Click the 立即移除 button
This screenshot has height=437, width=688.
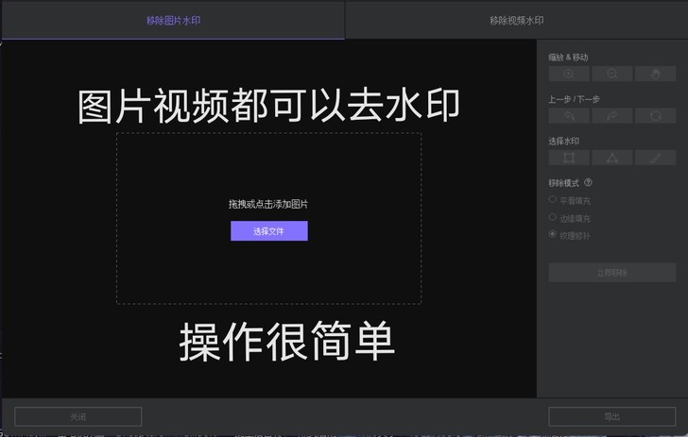pos(612,273)
